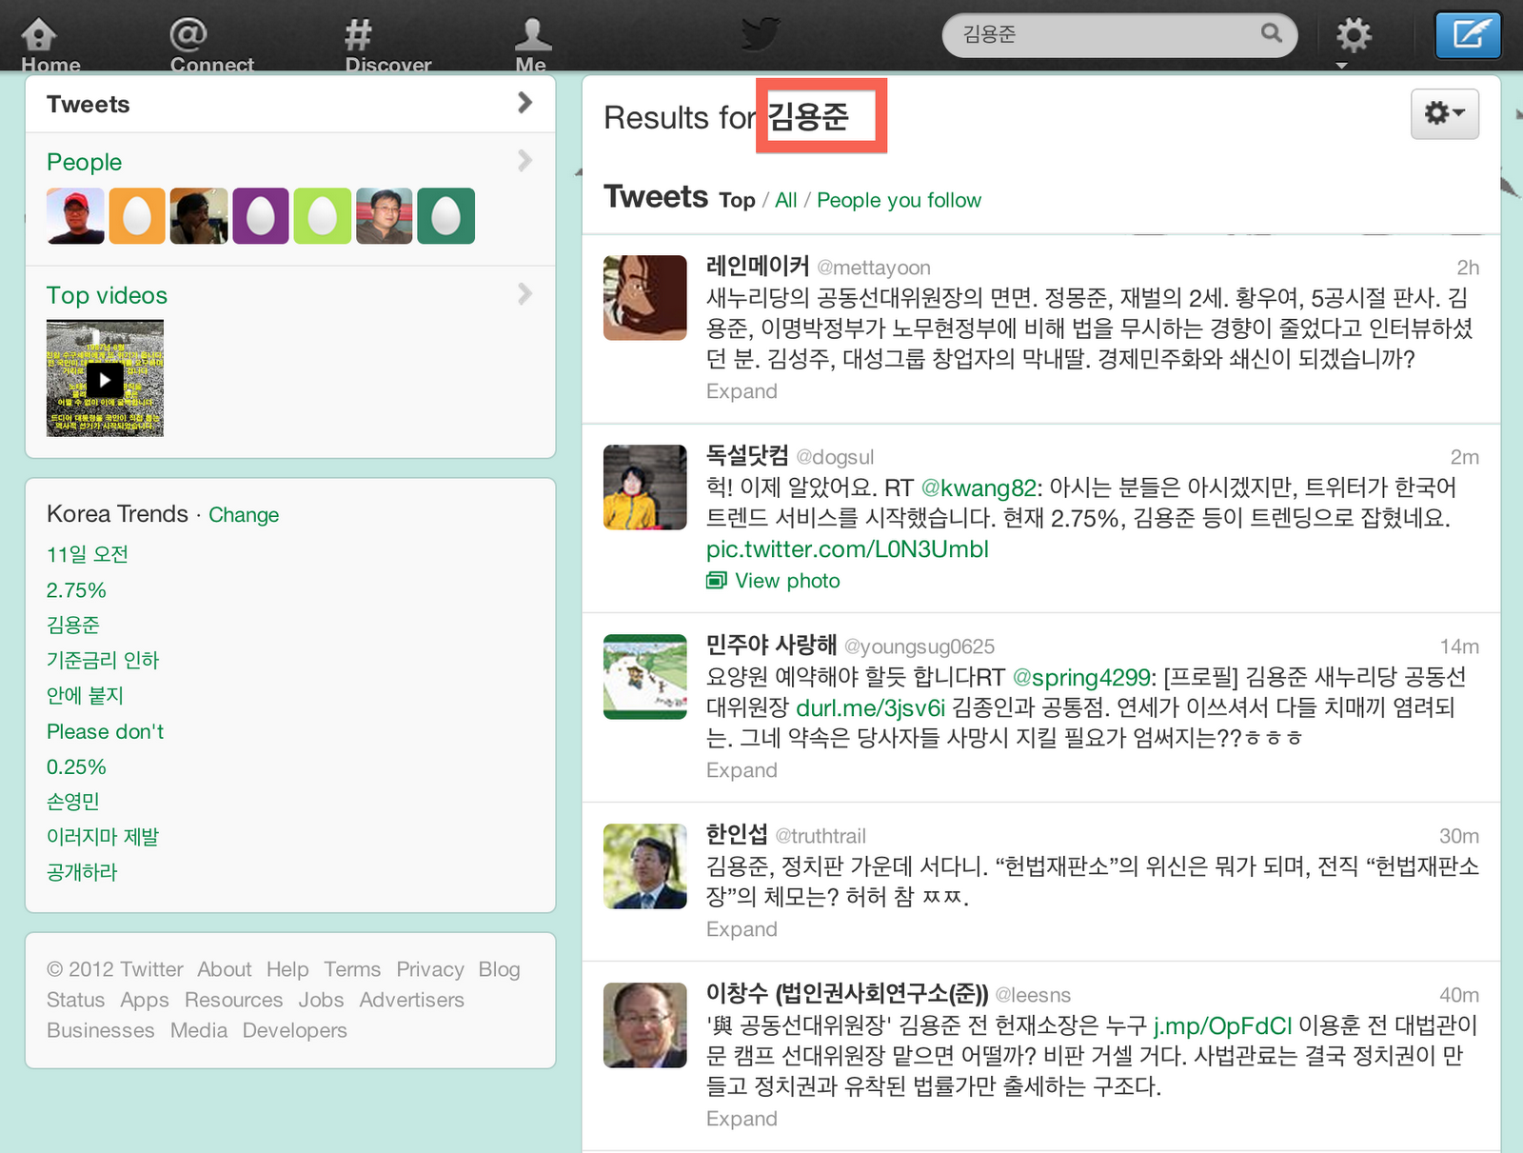This screenshot has height=1153, width=1523.
Task: Open the Tweets section in sidebar
Action: 290,104
